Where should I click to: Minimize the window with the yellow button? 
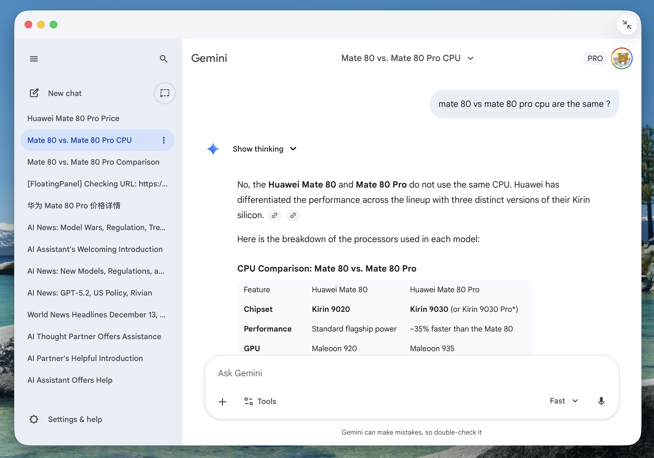pyautogui.click(x=41, y=25)
